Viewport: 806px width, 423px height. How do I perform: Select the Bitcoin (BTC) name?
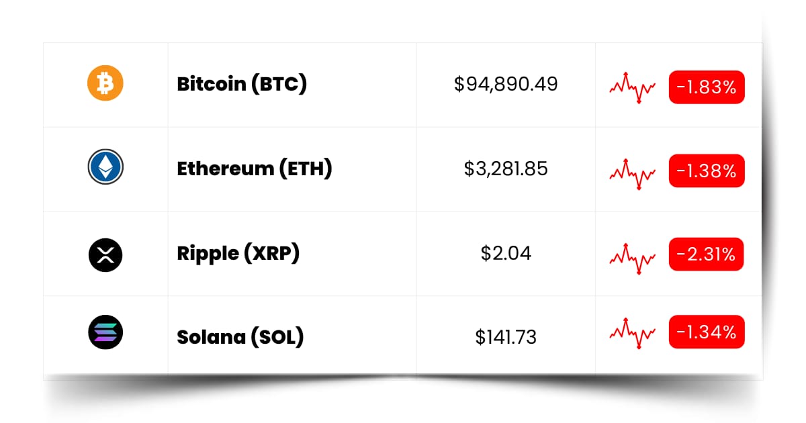(x=242, y=85)
